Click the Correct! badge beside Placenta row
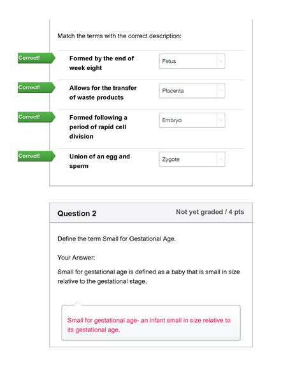Image resolution: width=302 pixels, height=390 pixels. pos(36,88)
